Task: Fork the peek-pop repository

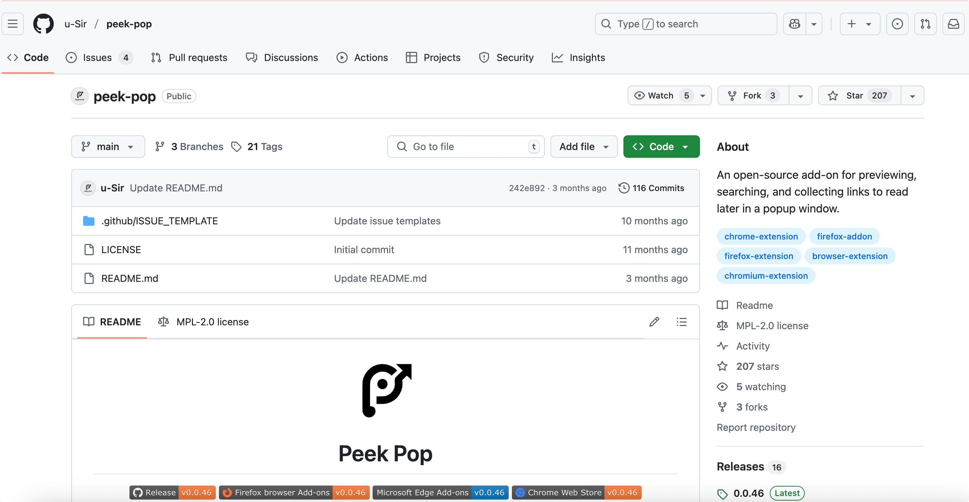Action: tap(753, 95)
